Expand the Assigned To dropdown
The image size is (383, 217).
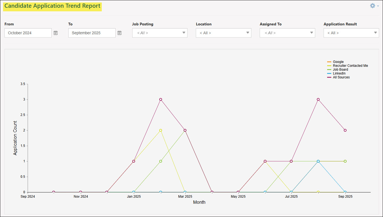click(x=311, y=33)
